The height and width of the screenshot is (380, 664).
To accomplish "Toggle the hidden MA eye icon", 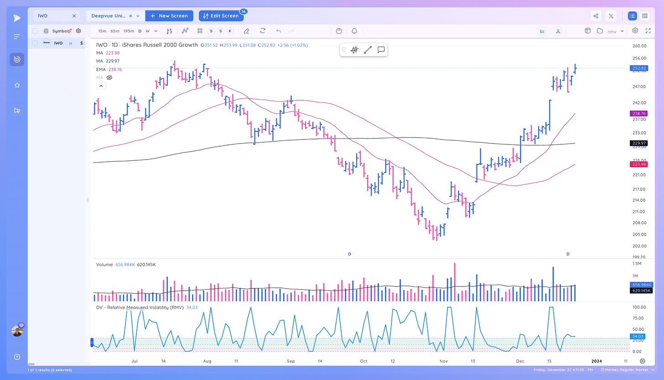I will (x=109, y=77).
